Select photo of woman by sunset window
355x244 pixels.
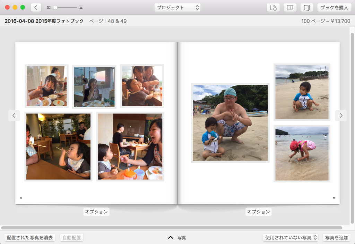(94, 87)
